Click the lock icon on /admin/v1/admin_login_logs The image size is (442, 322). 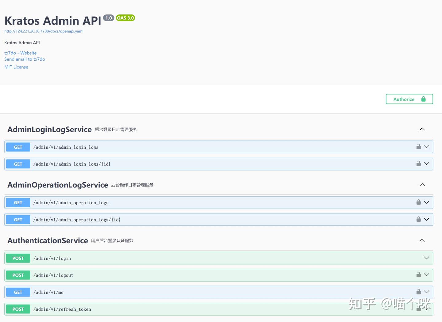point(418,147)
